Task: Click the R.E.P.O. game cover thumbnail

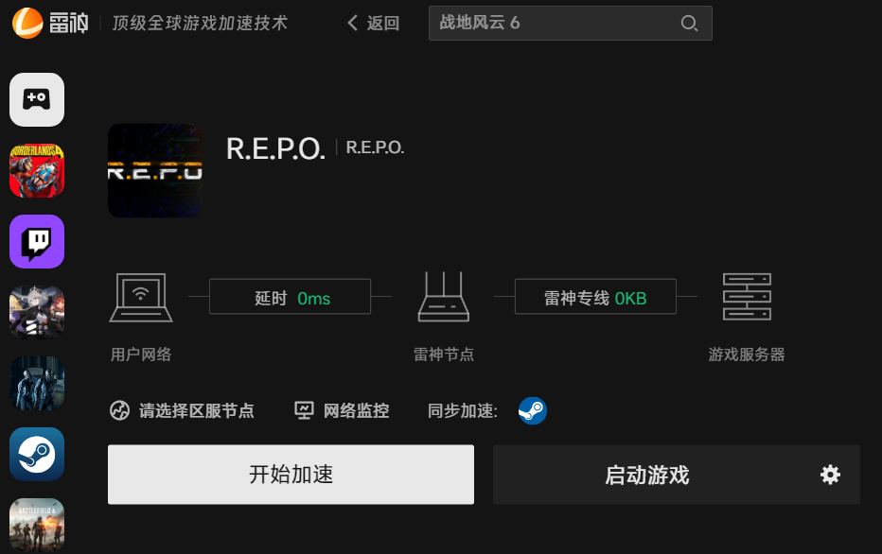Action: [x=154, y=171]
